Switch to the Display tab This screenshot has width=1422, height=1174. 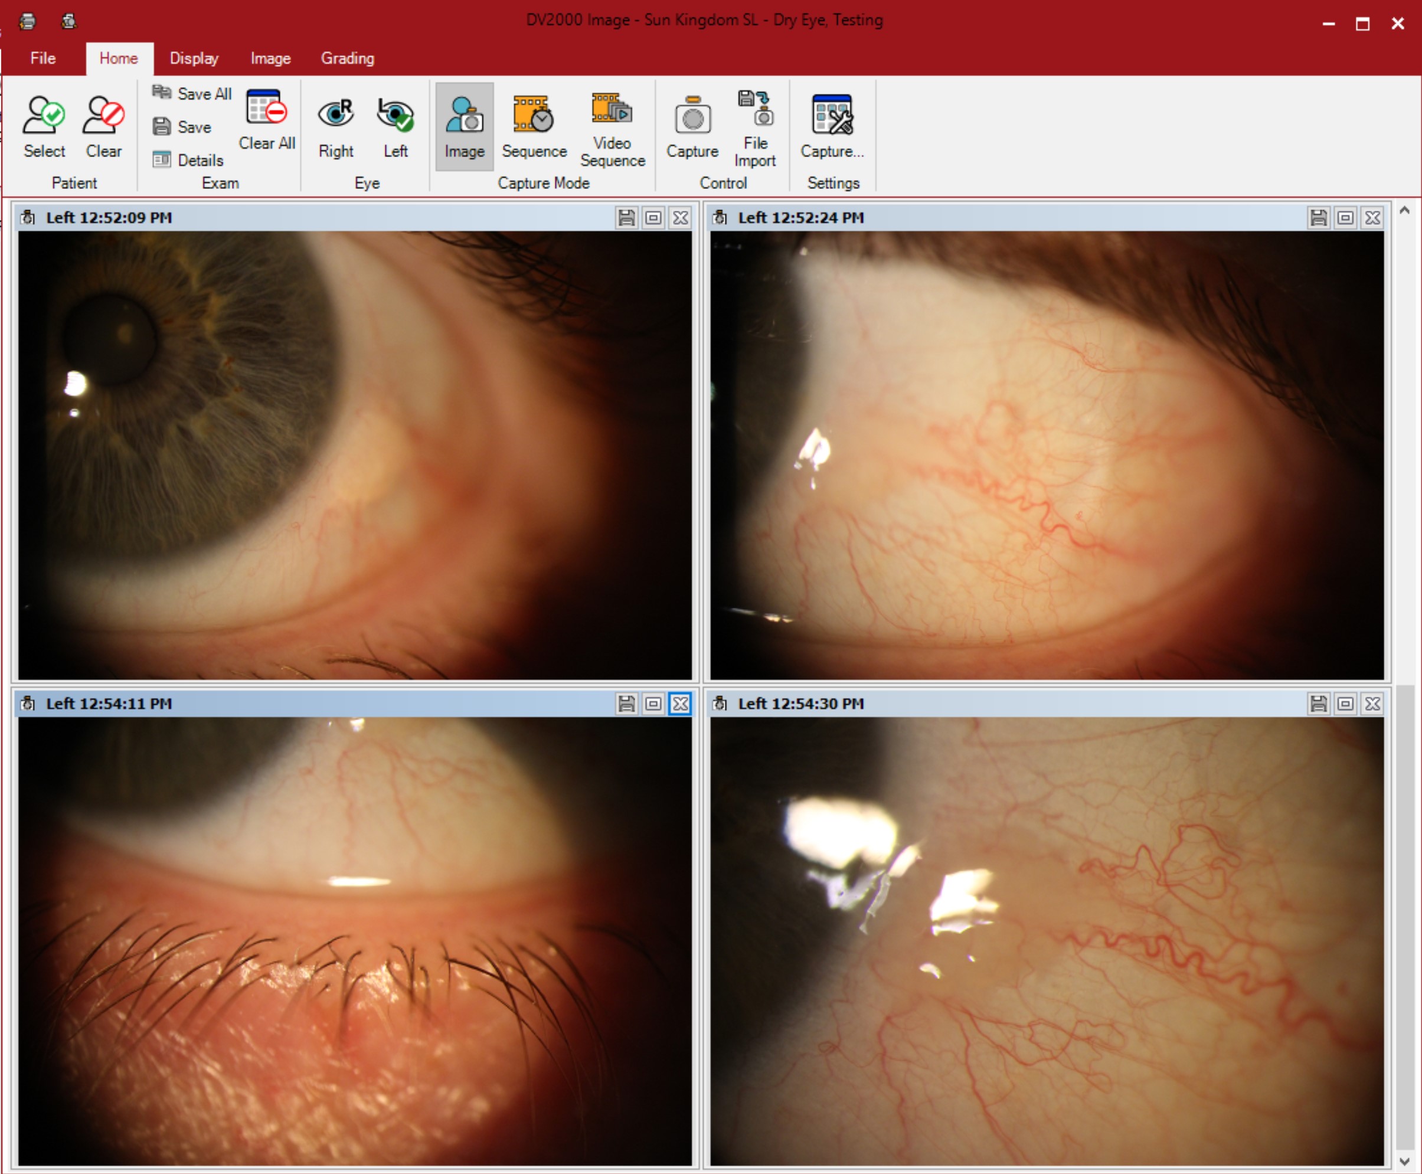click(x=194, y=58)
